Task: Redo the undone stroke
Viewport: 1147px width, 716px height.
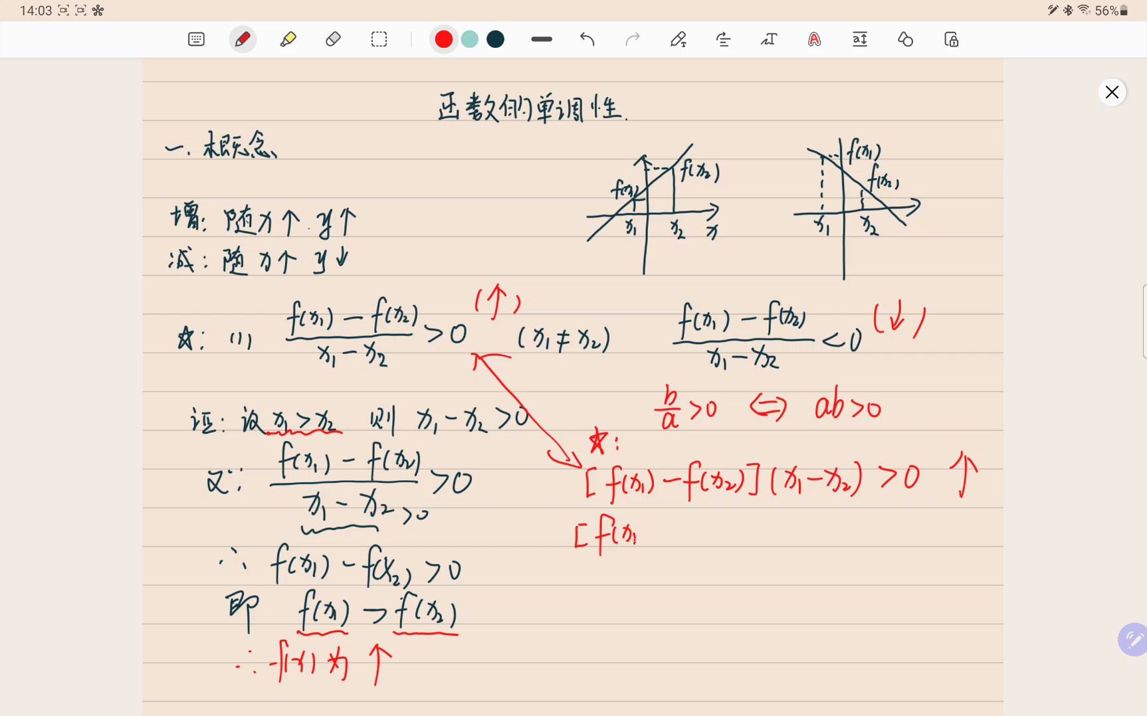Action: (x=633, y=39)
